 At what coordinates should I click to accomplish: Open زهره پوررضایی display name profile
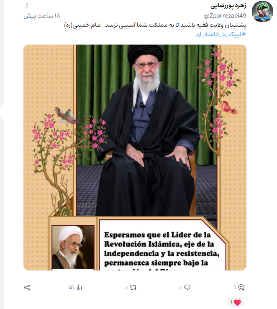pyautogui.click(x=228, y=6)
